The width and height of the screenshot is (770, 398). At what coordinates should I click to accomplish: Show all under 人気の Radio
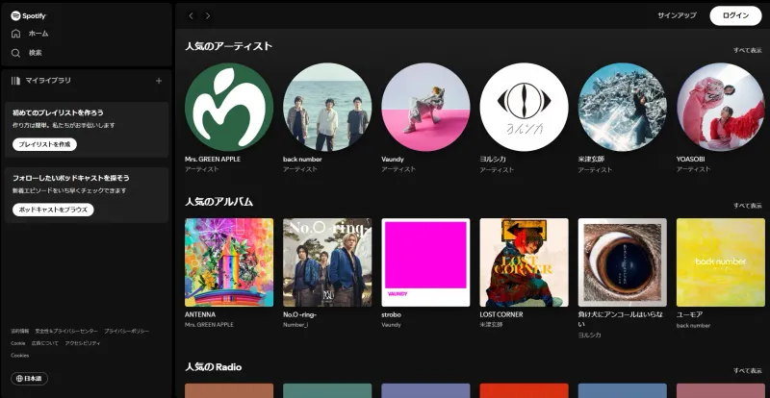tap(748, 370)
